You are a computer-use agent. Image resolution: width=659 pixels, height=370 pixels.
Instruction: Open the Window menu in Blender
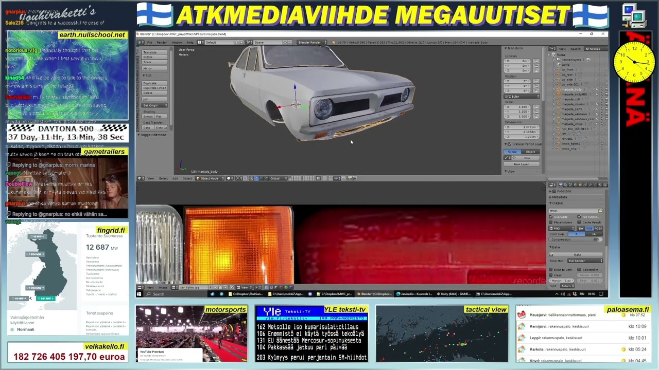tap(177, 42)
